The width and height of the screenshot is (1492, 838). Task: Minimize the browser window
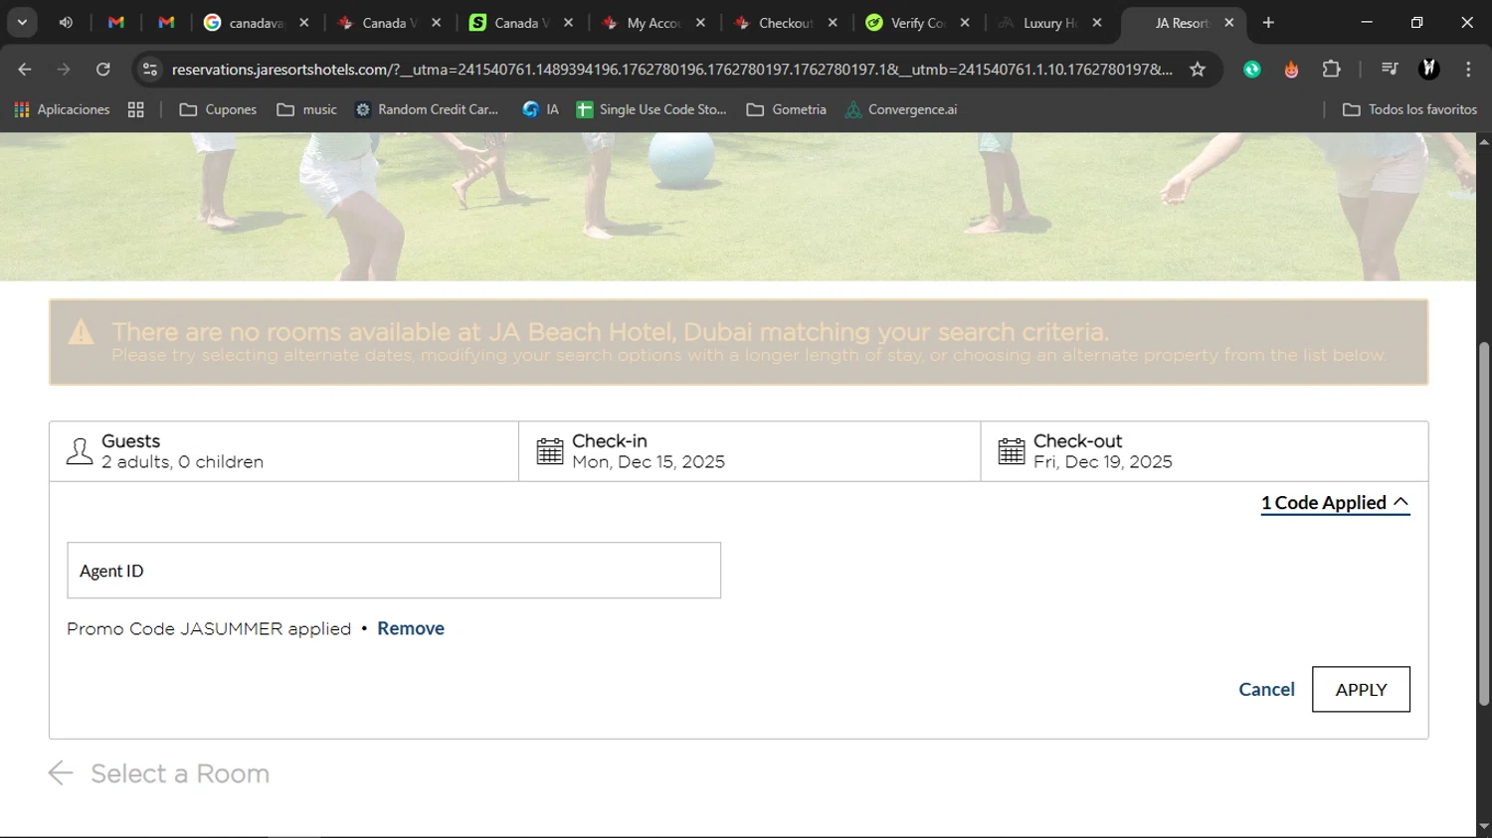1367,22
